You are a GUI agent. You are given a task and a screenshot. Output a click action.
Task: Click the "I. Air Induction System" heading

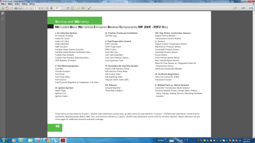point(66,33)
